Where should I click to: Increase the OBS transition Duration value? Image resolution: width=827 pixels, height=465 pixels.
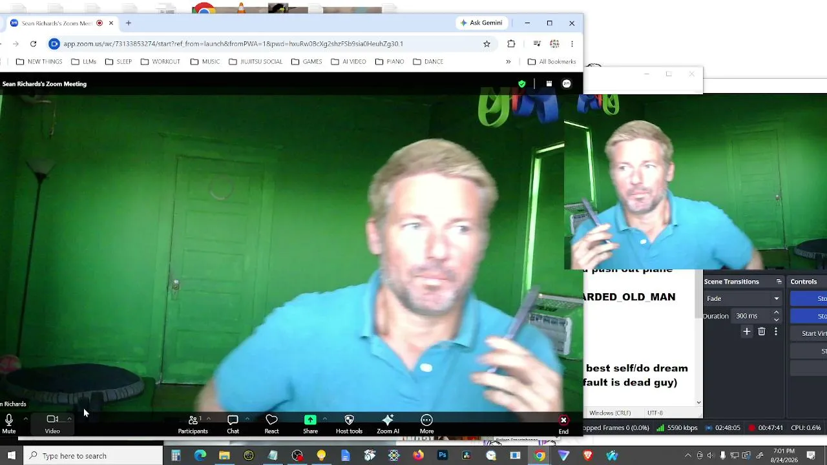click(x=776, y=313)
